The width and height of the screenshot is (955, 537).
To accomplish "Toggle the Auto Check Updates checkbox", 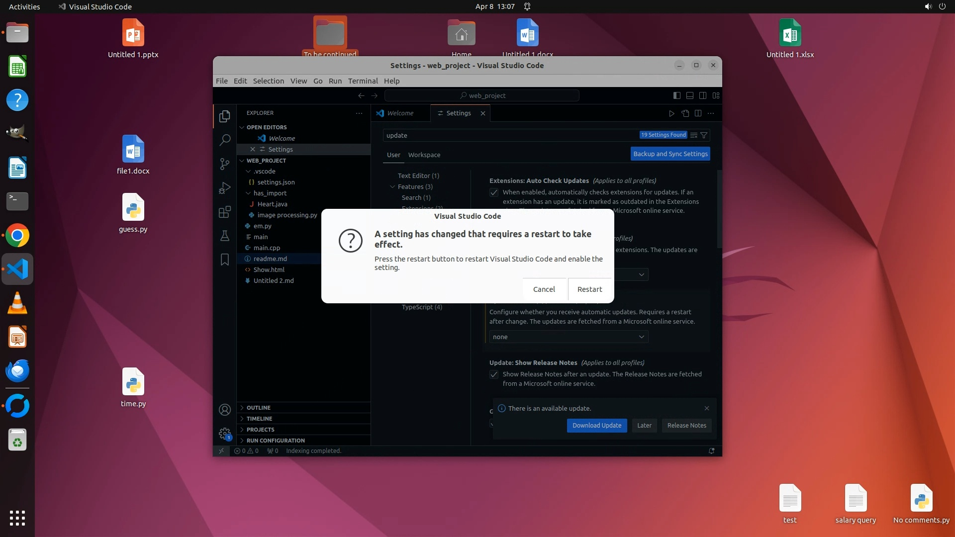I will [x=494, y=192].
